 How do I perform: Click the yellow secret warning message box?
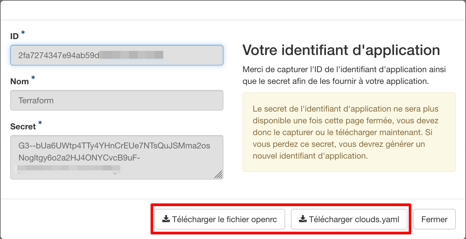point(349,132)
